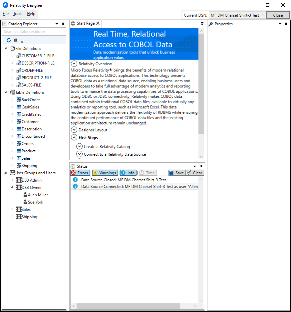
Task: Pin the Catalog Explorer panel
Action: 63,24
